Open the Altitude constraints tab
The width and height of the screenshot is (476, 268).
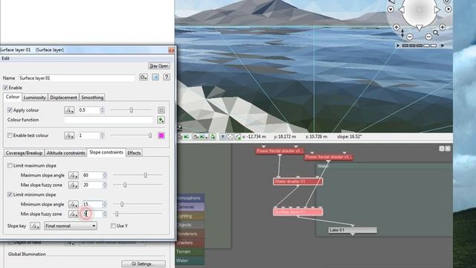[66, 153]
